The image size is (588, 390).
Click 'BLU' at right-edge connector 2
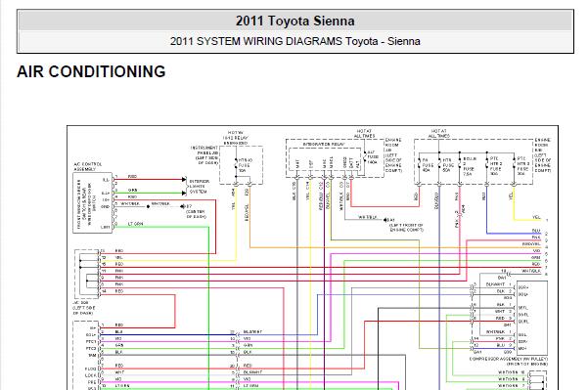[536, 231]
